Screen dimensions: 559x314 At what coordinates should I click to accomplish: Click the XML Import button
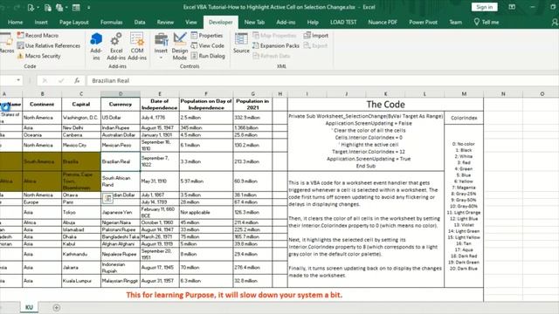[316, 35]
